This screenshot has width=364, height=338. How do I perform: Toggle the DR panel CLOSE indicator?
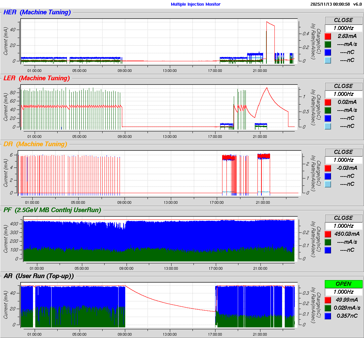343,152
